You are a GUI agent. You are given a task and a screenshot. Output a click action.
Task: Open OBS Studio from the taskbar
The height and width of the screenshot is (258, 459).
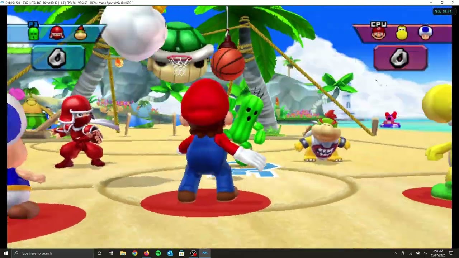tap(193, 253)
